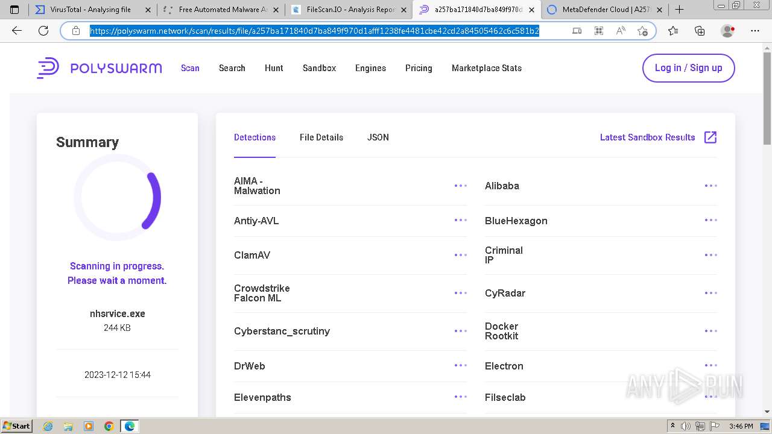Image resolution: width=772 pixels, height=434 pixels.
Task: Open the Search navigation item
Action: coord(232,68)
